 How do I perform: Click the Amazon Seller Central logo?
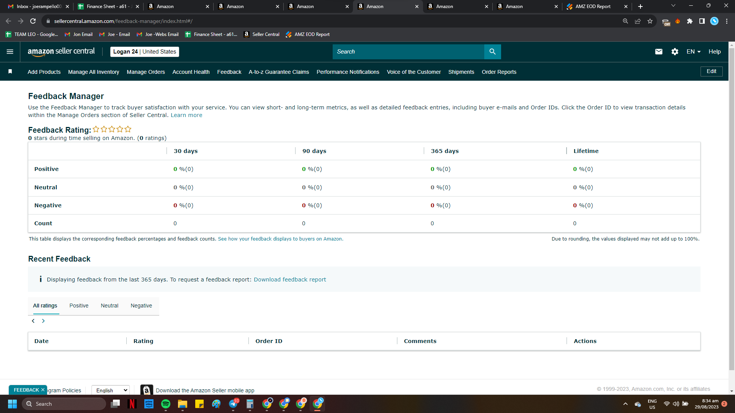pos(61,52)
